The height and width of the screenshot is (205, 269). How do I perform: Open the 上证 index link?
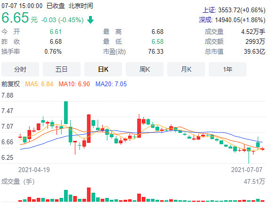tap(209, 10)
